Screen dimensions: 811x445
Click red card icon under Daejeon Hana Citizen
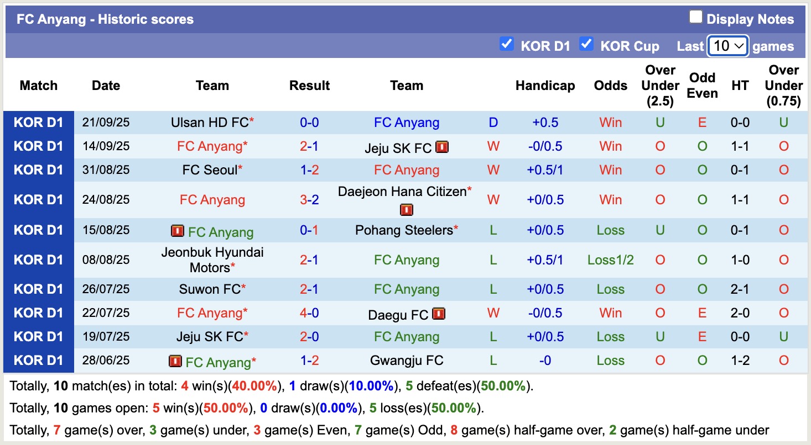407,210
